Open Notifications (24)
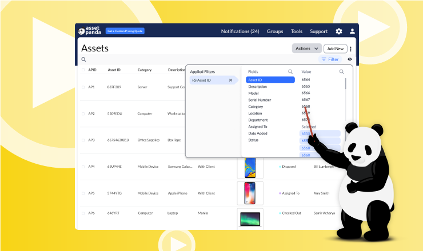Image resolution: width=423 pixels, height=251 pixels. coord(240,31)
